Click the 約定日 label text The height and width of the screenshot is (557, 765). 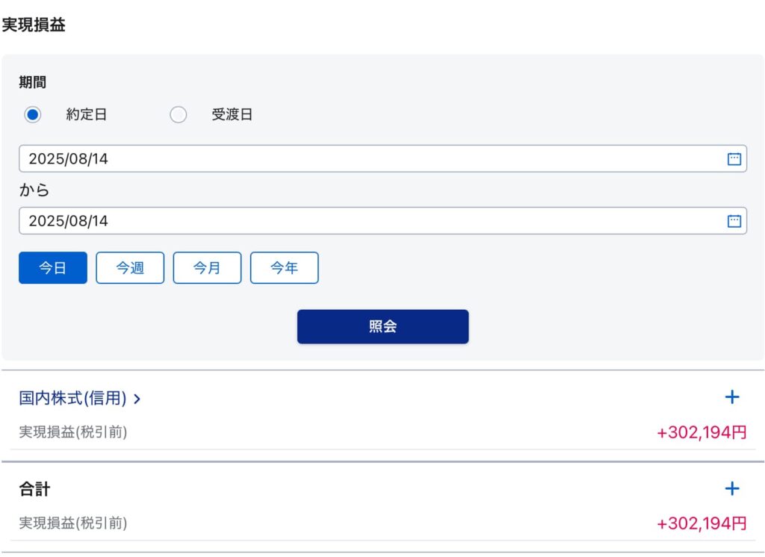[x=87, y=115]
